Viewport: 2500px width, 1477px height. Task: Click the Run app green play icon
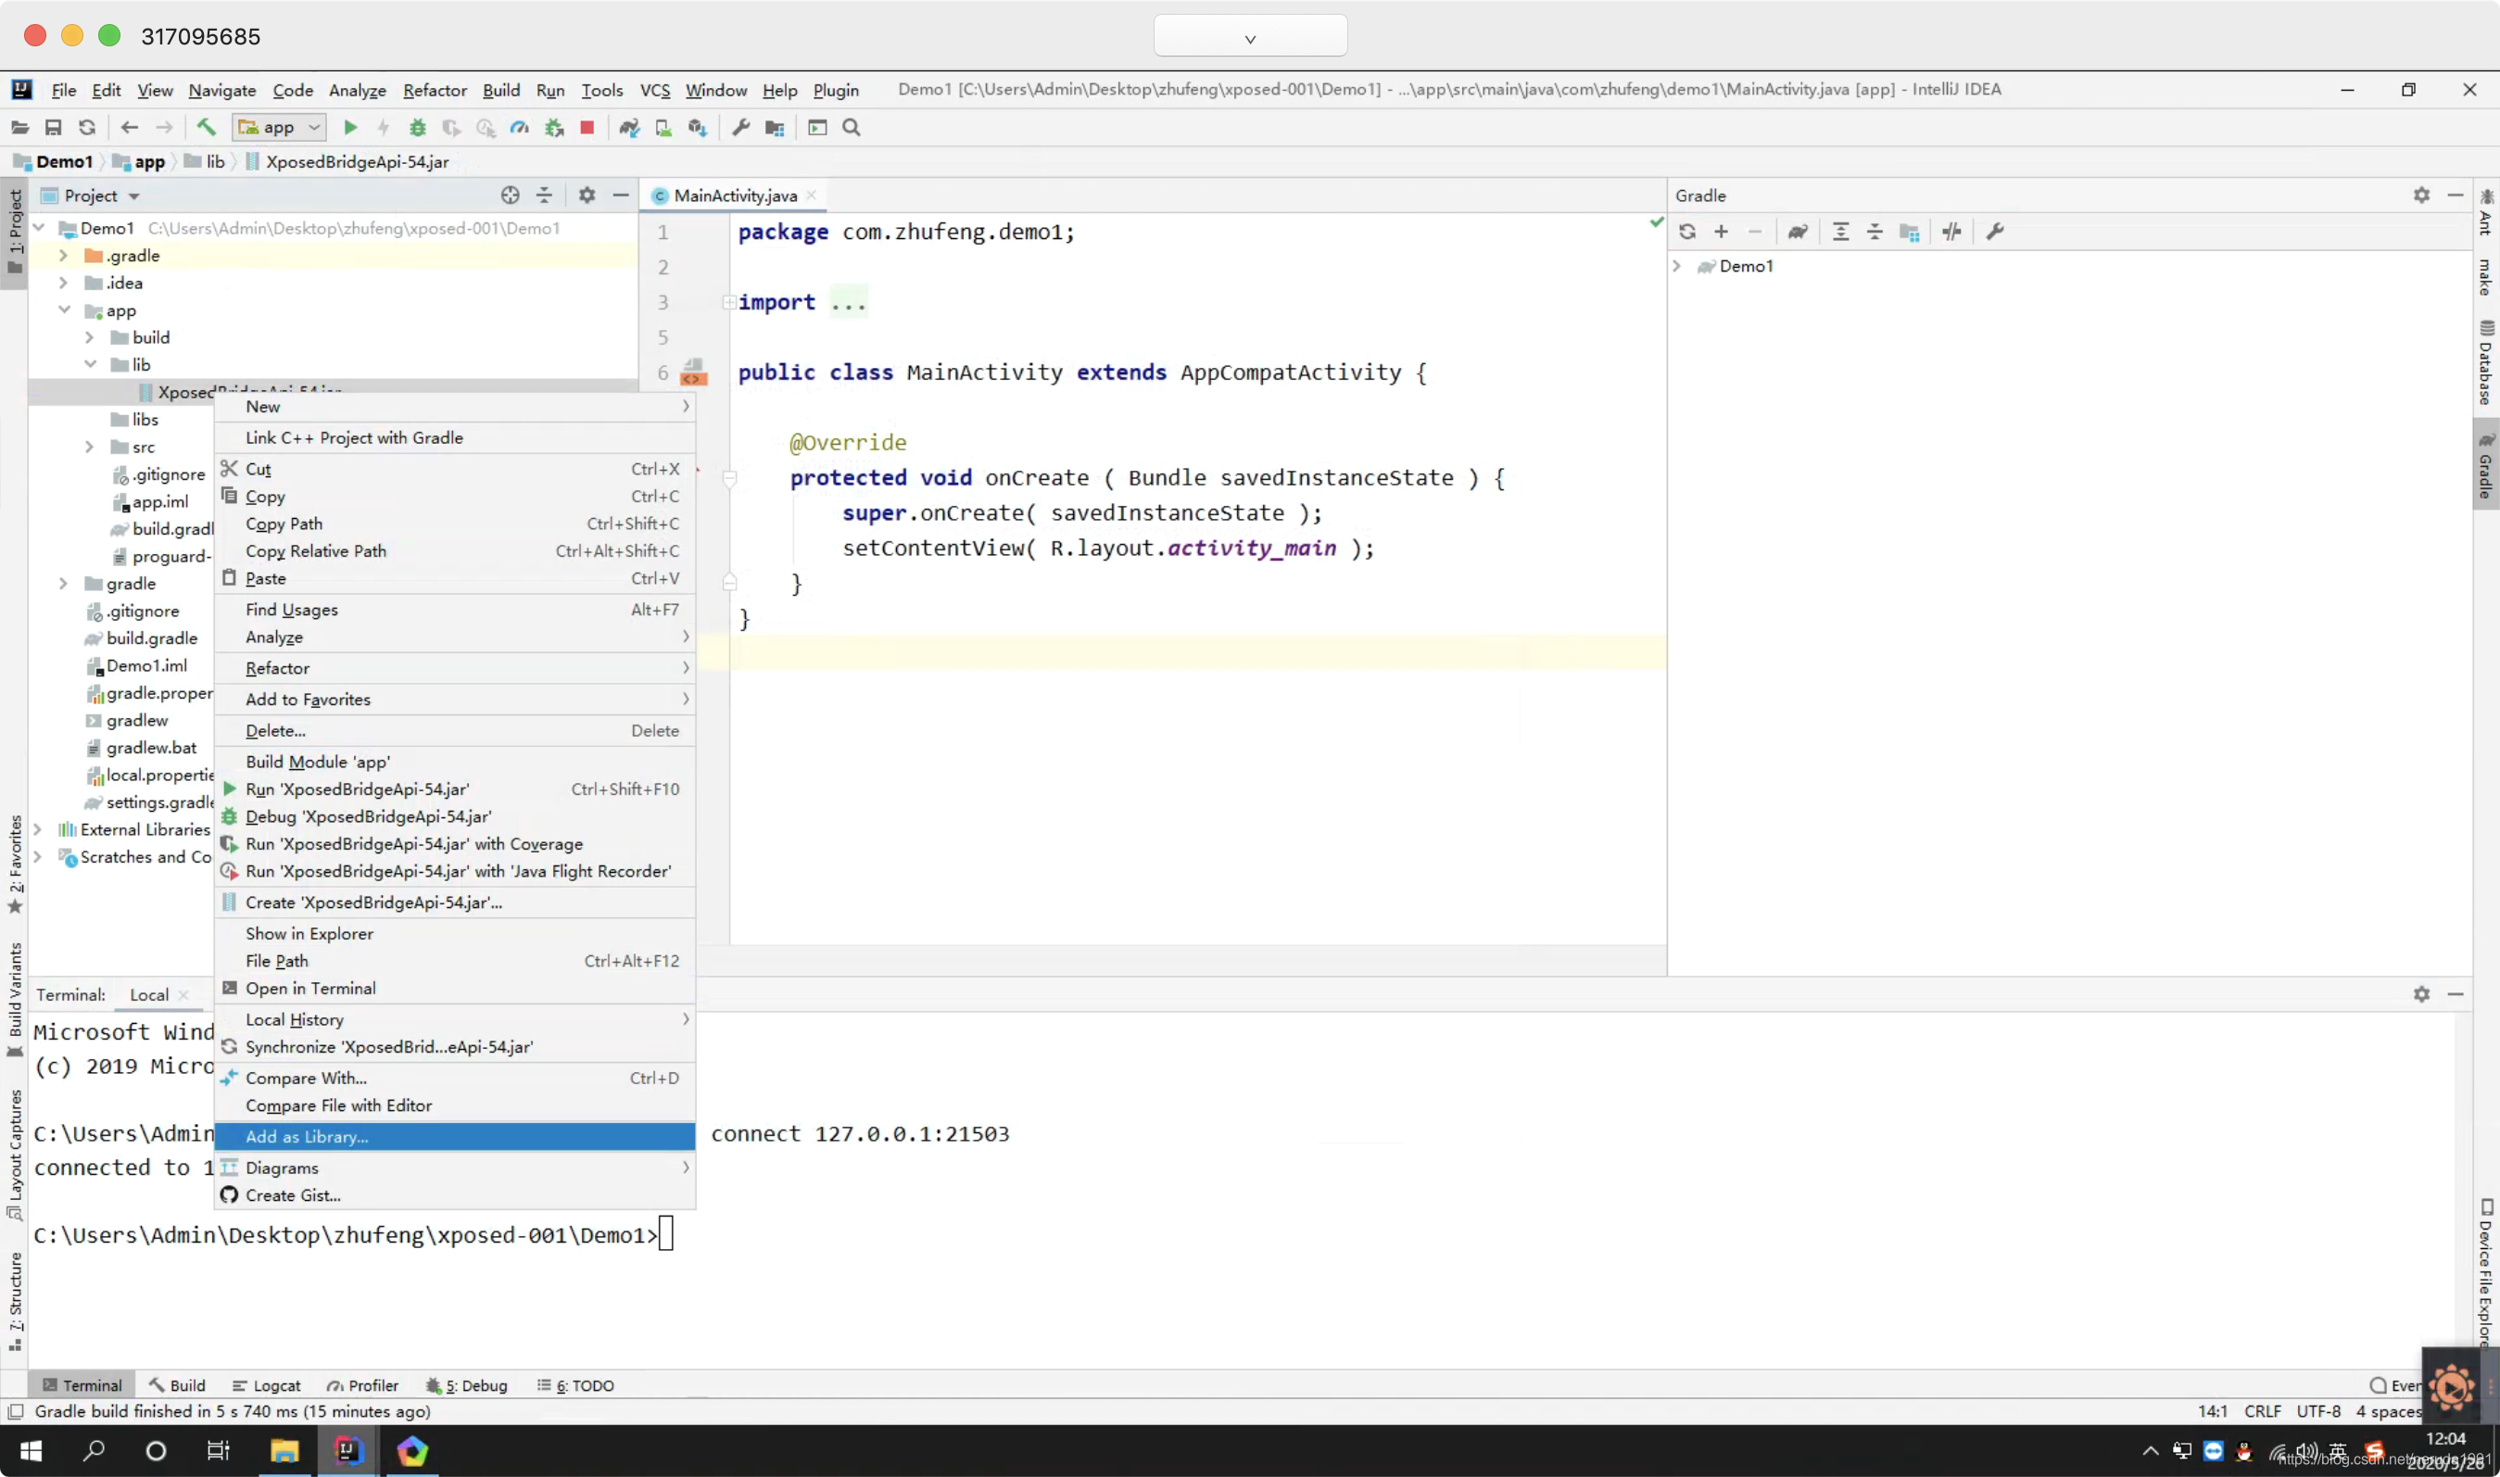[x=350, y=127]
